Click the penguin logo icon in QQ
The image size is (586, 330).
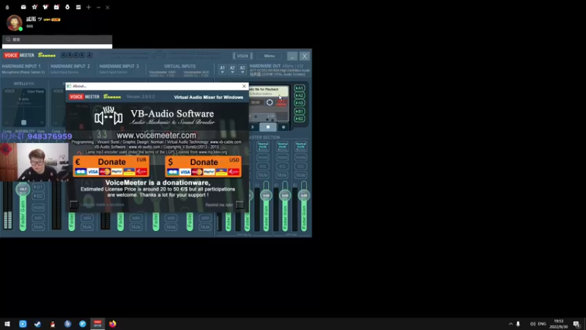7,7
